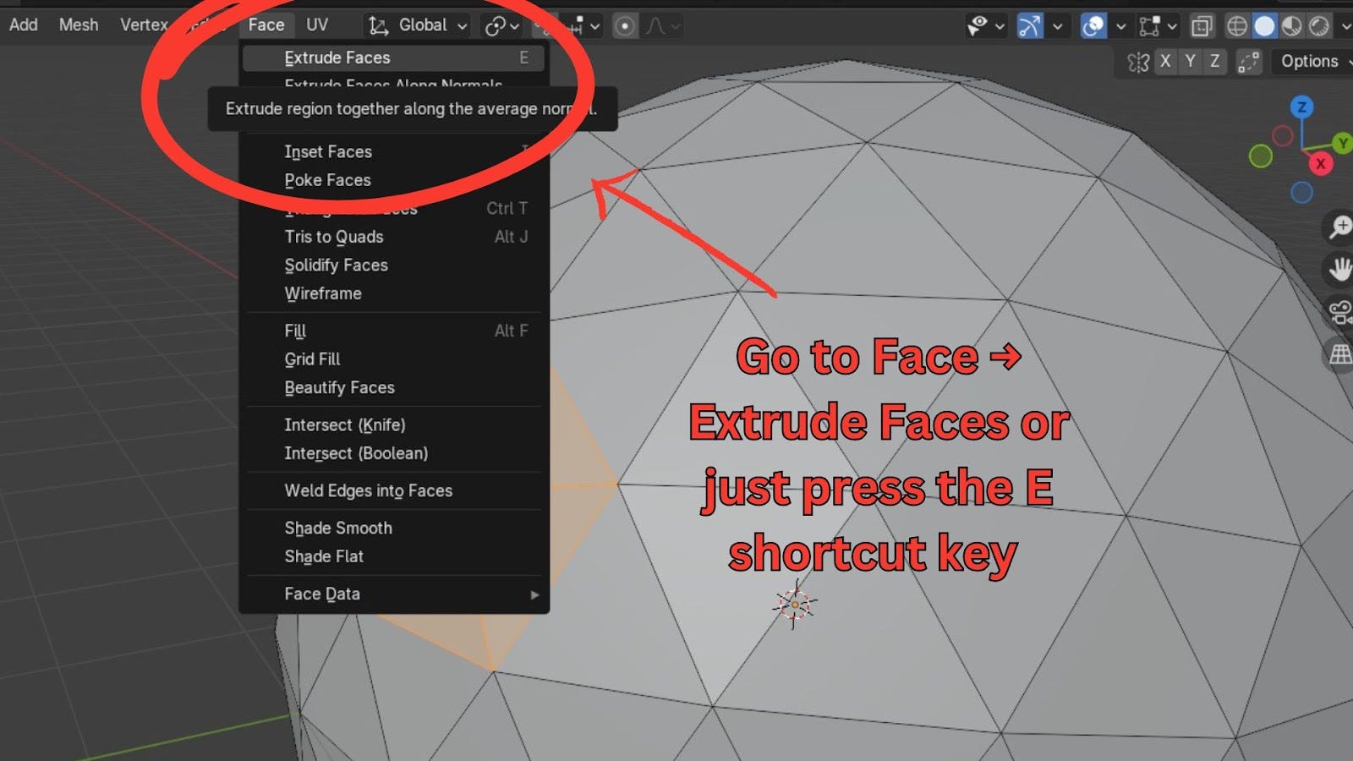This screenshot has height=761, width=1353.
Task: Apply Shade Smooth
Action: 394,528
